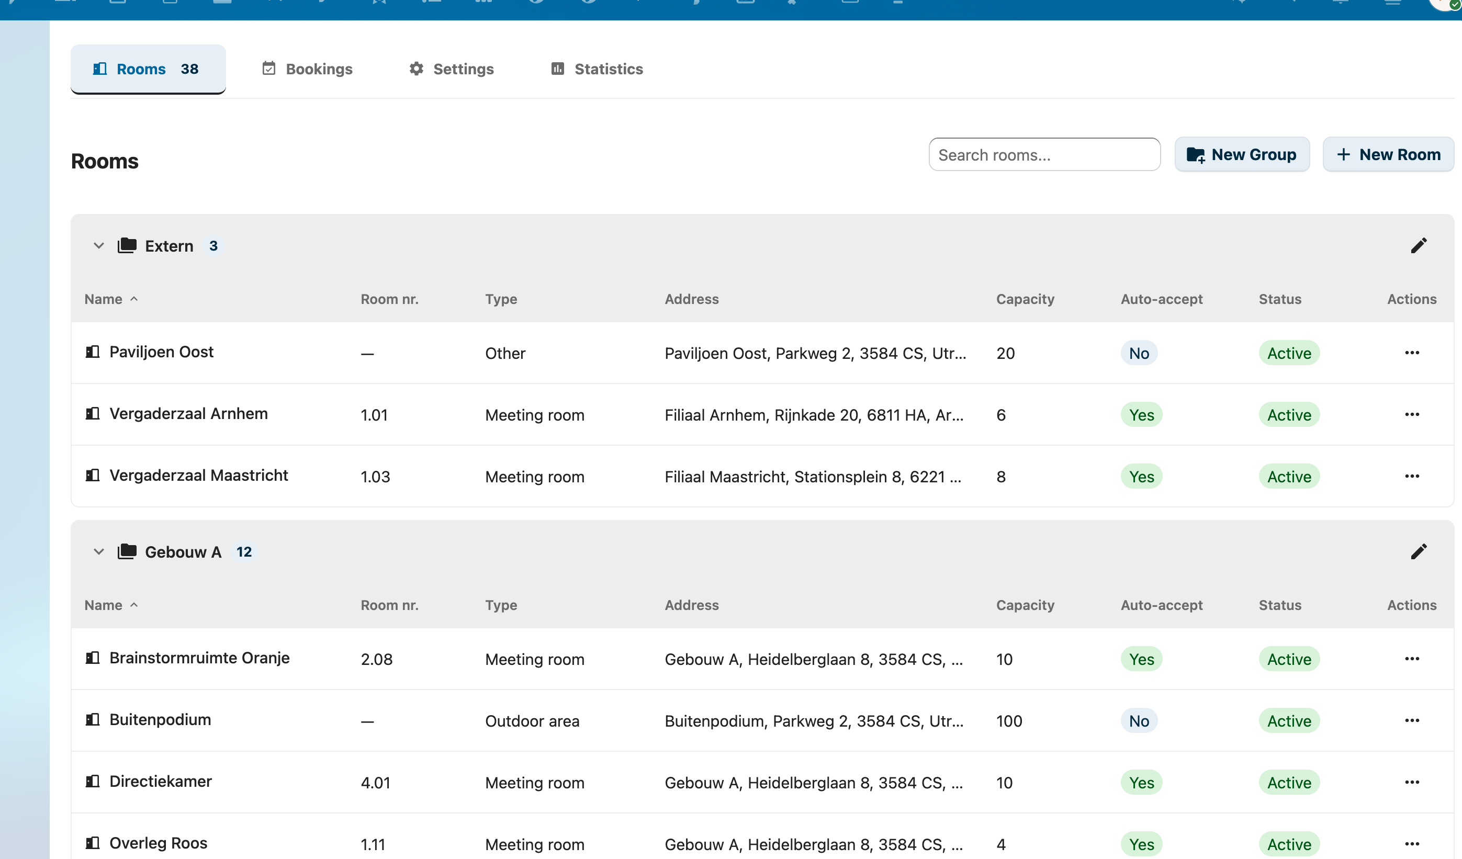Click the Extern folder icon
Viewport: 1462px width, 859px height.
click(x=127, y=246)
